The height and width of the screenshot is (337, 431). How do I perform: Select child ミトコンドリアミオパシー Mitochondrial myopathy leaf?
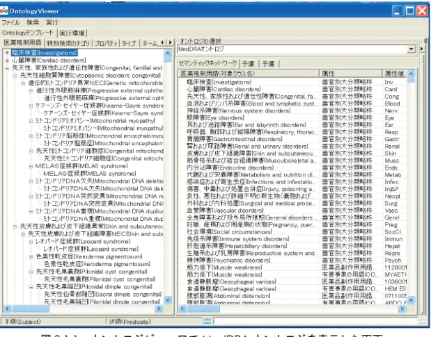(x=103, y=128)
